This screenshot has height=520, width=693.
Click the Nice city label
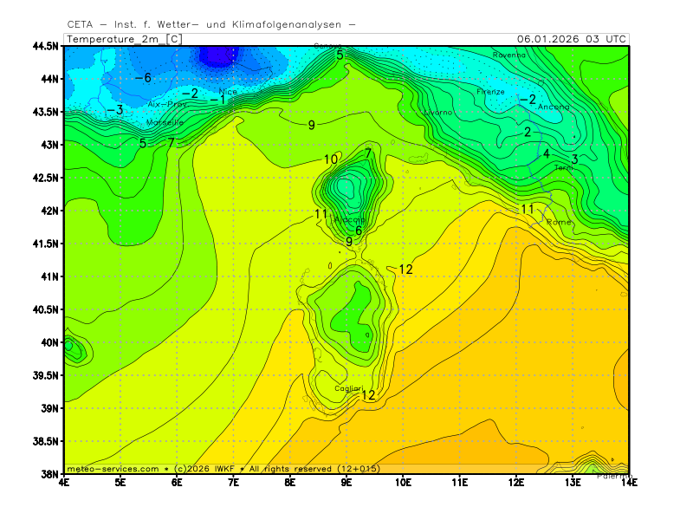[x=228, y=91]
